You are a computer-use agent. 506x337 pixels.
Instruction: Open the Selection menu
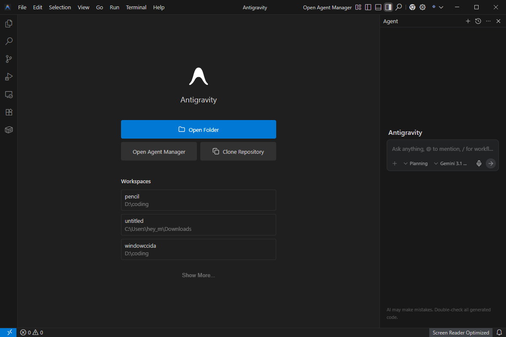[x=60, y=7]
